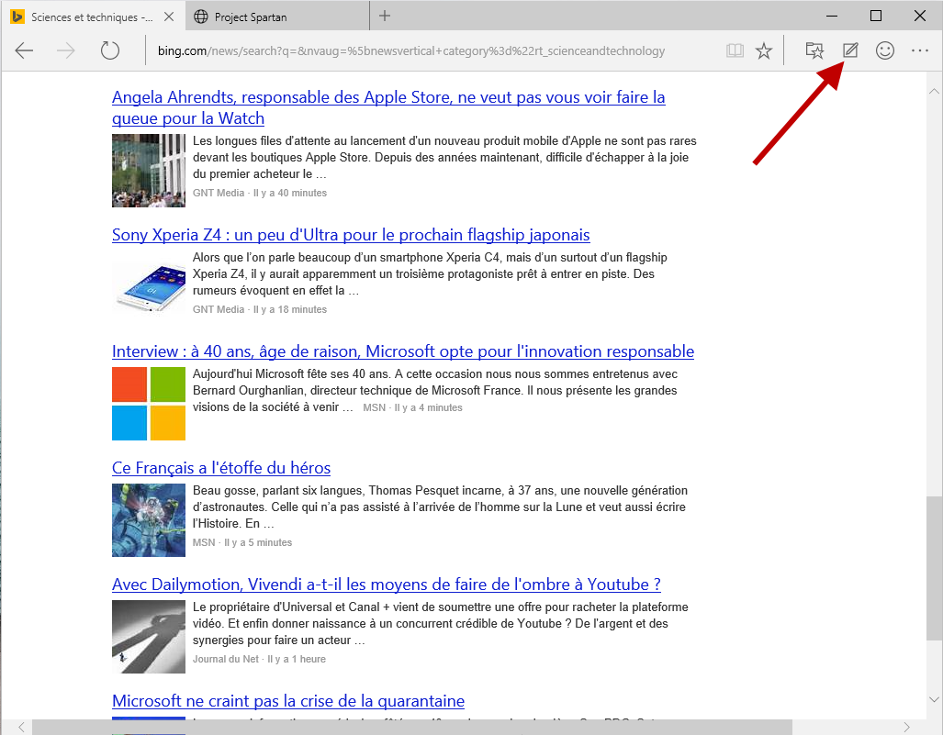943x735 pixels.
Task: Maximize the browser window
Action: coord(876,17)
